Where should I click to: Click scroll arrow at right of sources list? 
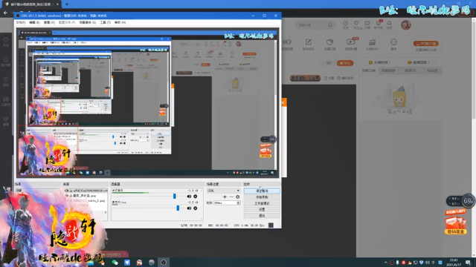tap(106, 212)
